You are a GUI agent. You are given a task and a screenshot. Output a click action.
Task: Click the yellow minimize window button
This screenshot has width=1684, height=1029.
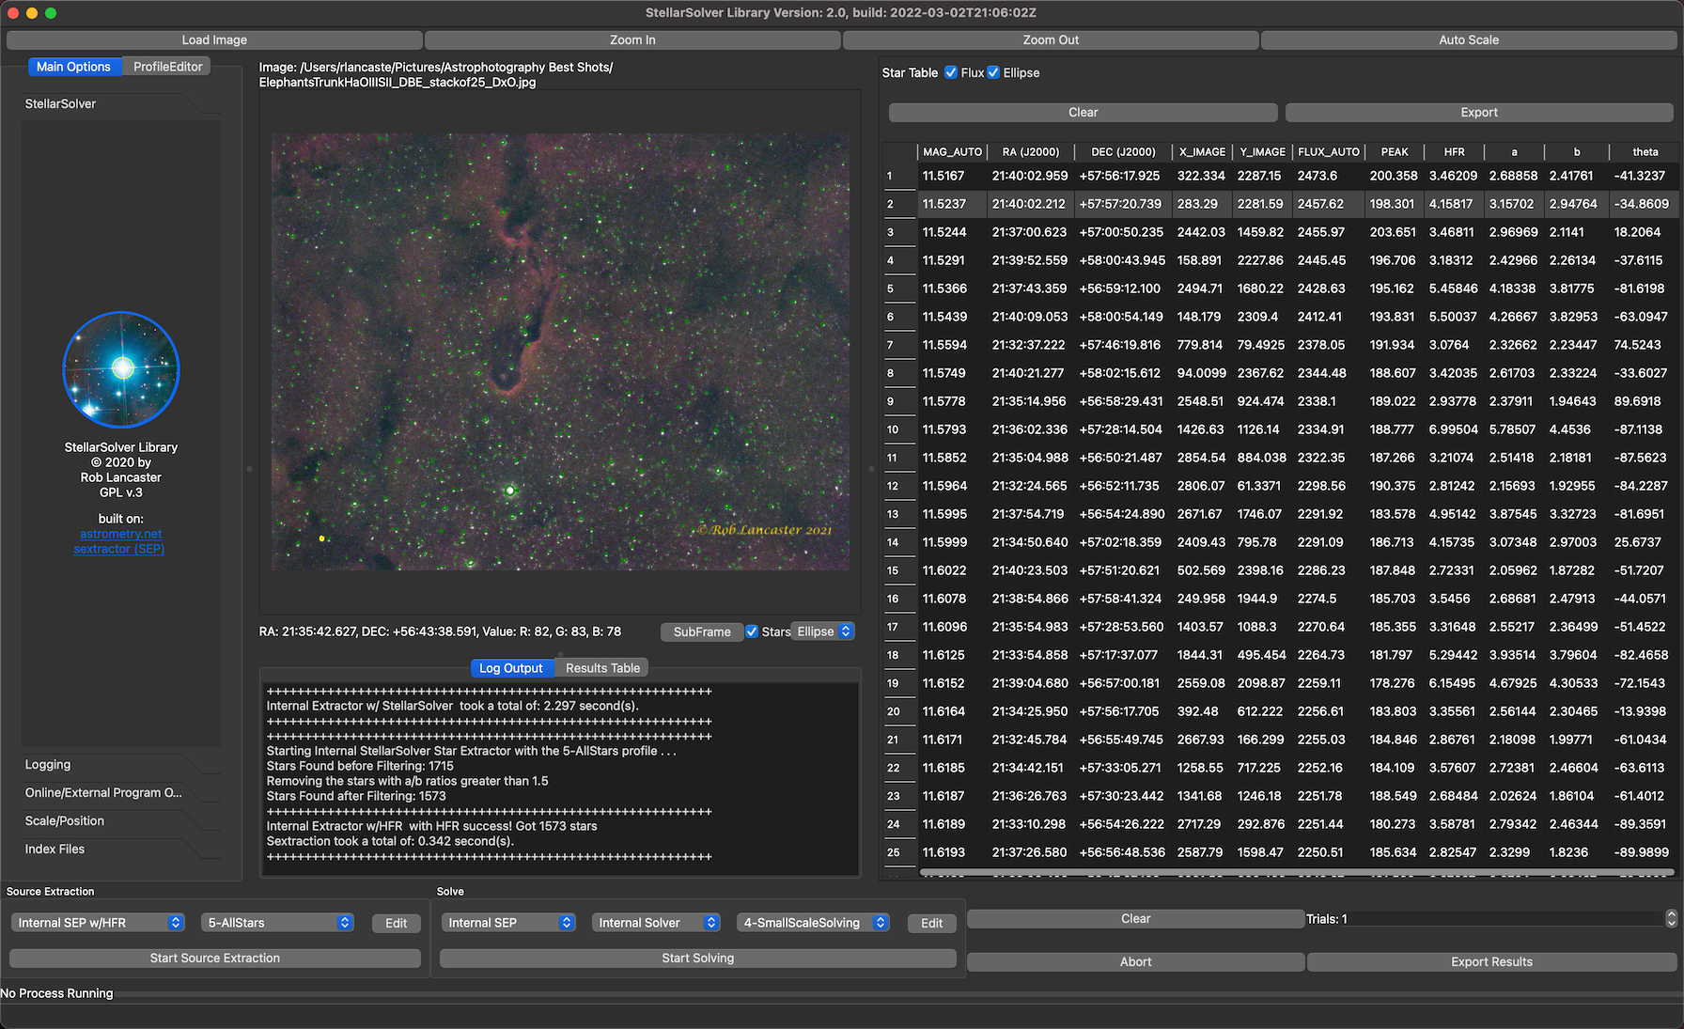pos(32,13)
